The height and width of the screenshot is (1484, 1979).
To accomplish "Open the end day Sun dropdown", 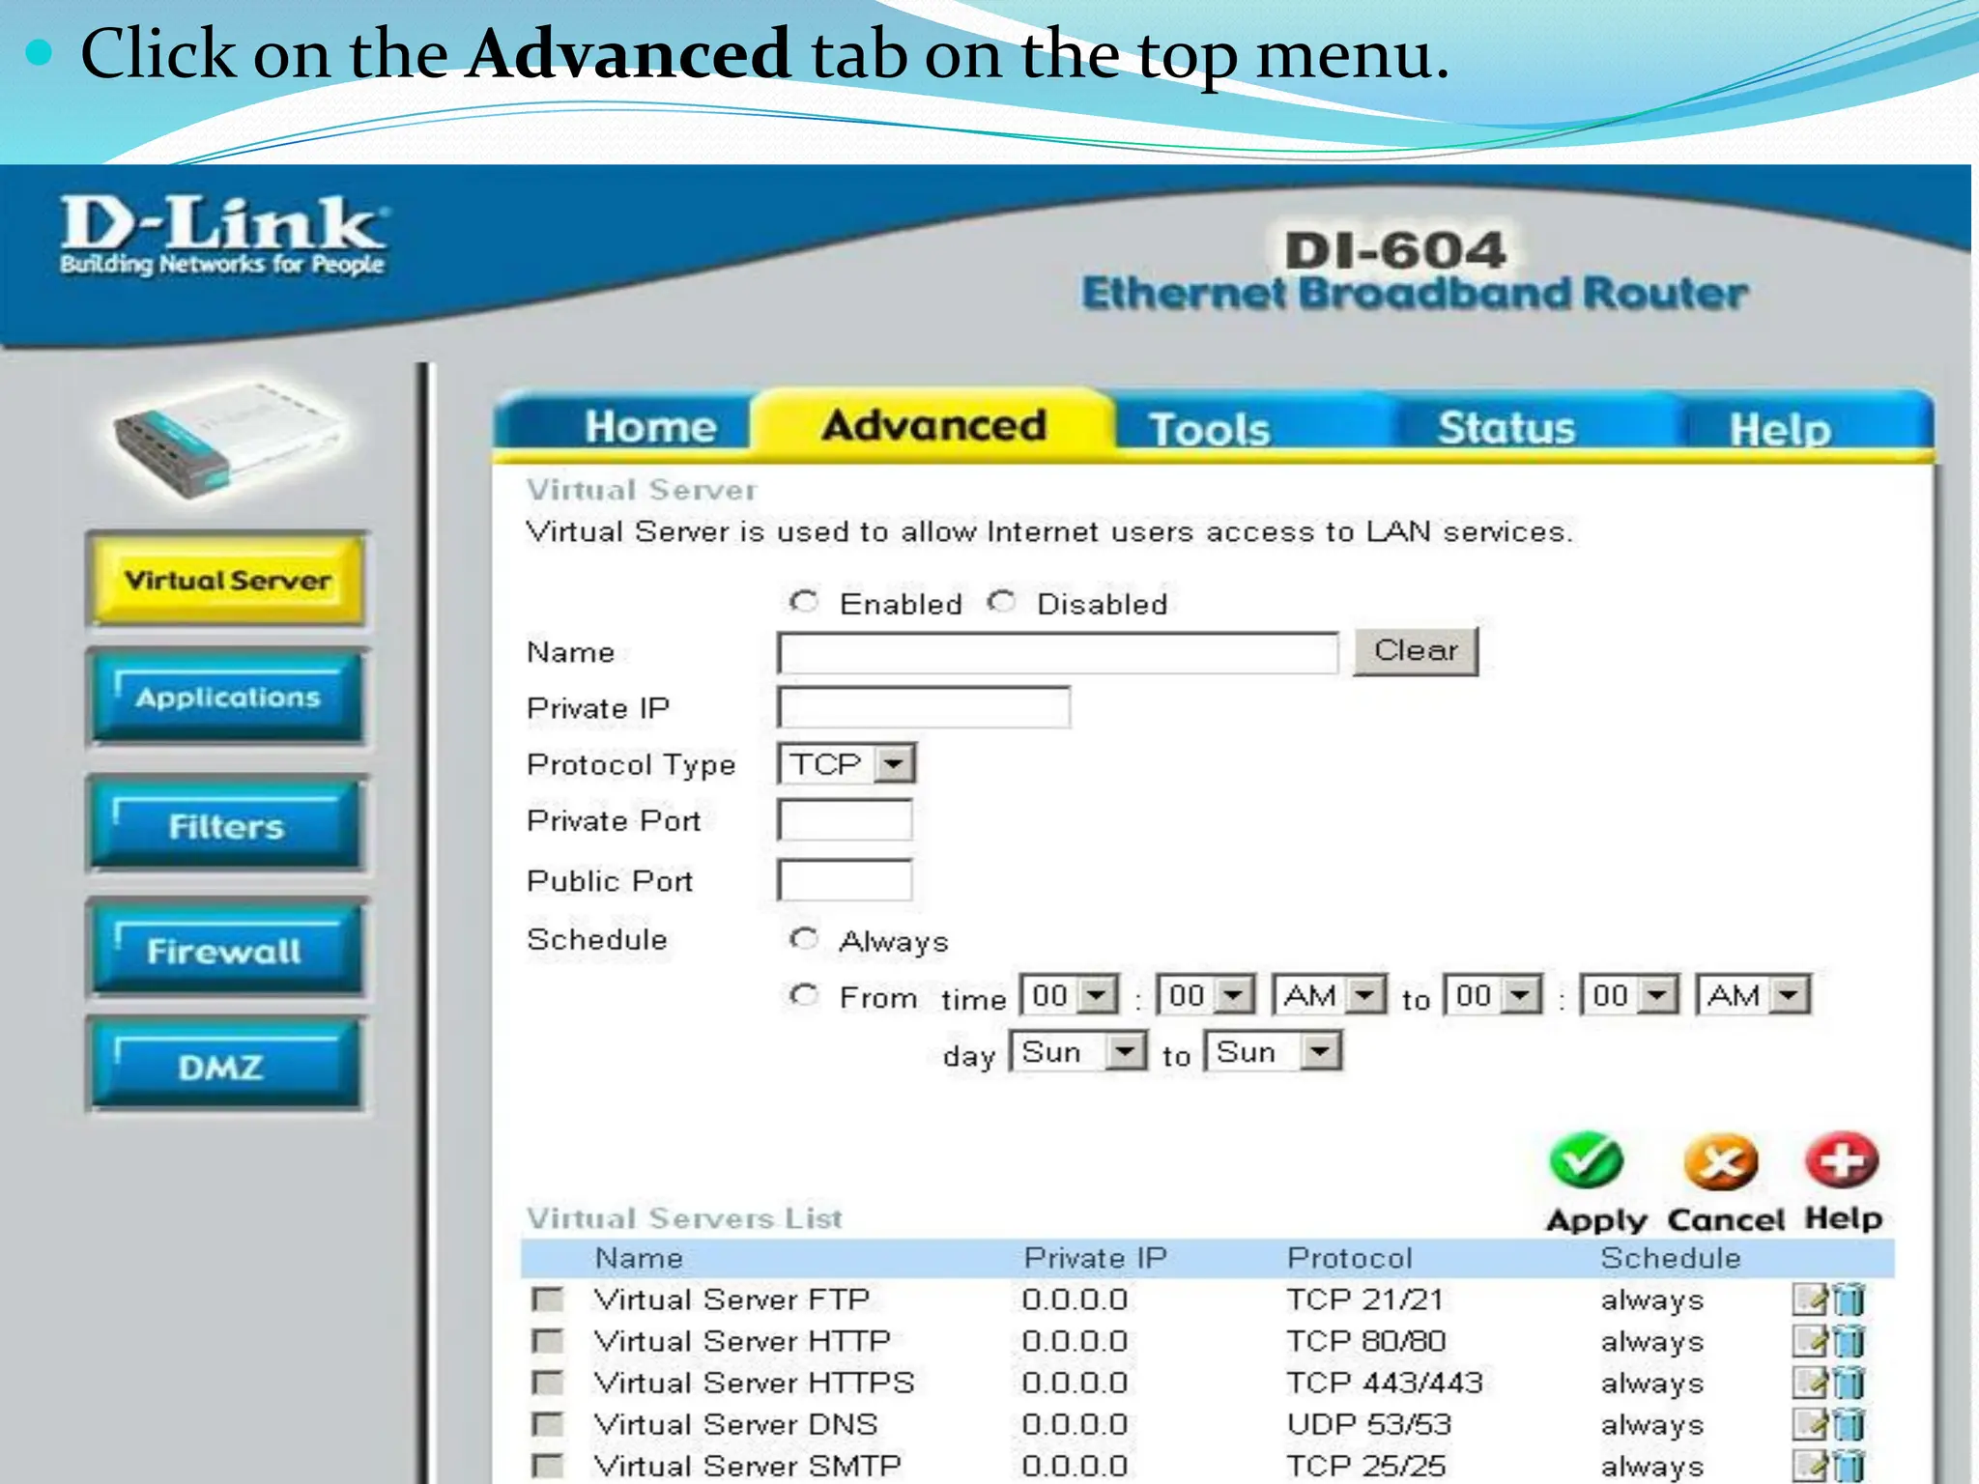I will pos(1274,1050).
